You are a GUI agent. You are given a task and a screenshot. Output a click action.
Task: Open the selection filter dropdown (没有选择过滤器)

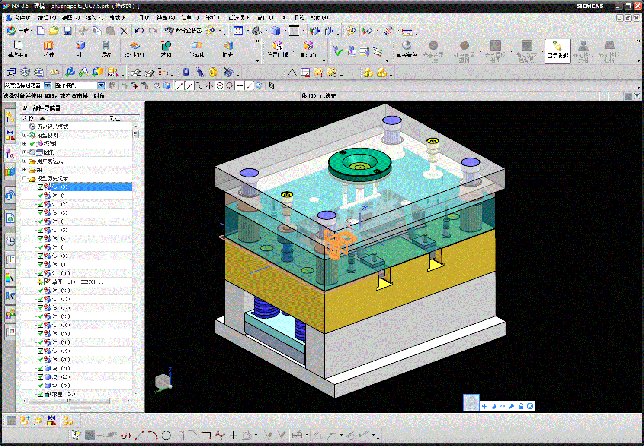tap(48, 85)
